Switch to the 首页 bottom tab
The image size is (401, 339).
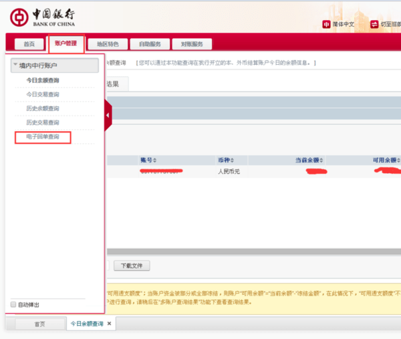coord(39,324)
